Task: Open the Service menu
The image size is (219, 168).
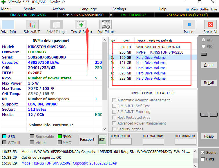Action: [30, 9]
